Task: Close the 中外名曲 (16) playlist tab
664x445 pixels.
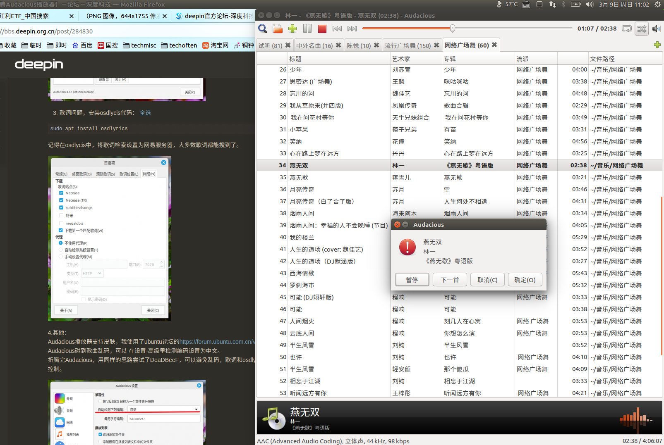Action: click(338, 45)
